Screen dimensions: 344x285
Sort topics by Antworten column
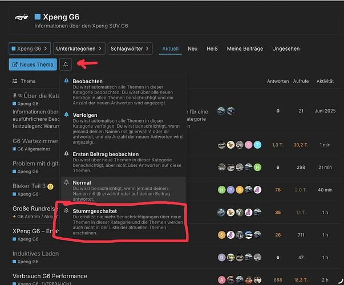278,82
